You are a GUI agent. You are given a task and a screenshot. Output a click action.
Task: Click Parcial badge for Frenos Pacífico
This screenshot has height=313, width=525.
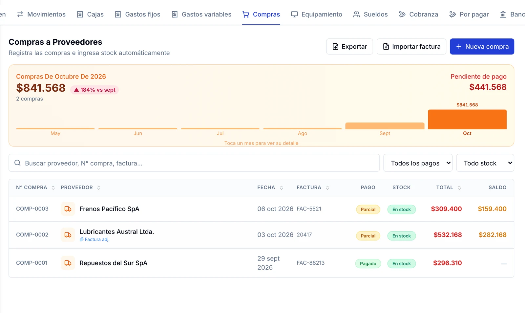368,210
